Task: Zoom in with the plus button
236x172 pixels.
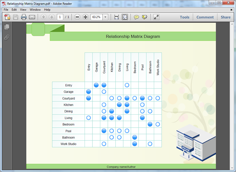Action: [x=85, y=17]
